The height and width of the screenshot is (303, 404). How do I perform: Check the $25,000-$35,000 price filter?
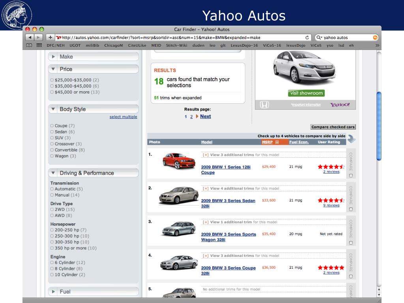(x=52, y=80)
